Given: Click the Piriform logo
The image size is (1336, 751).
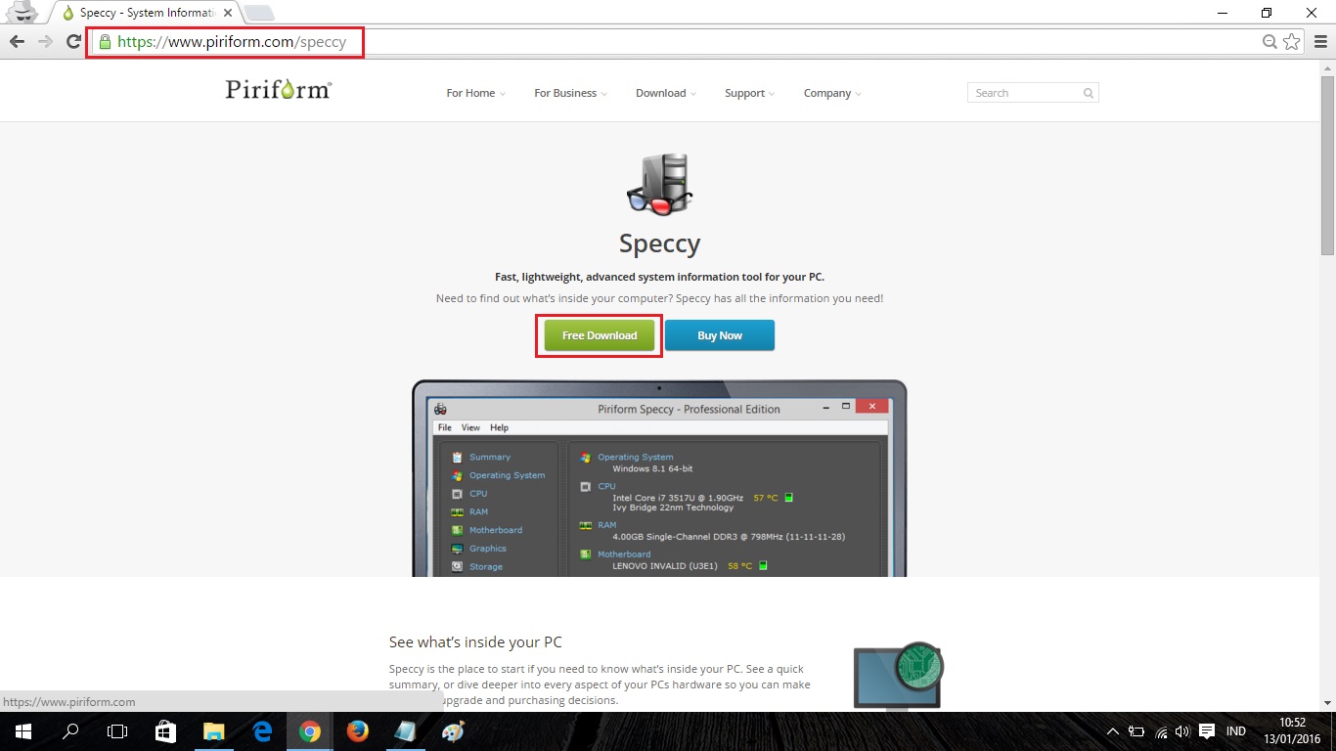Looking at the screenshot, I should click(279, 90).
